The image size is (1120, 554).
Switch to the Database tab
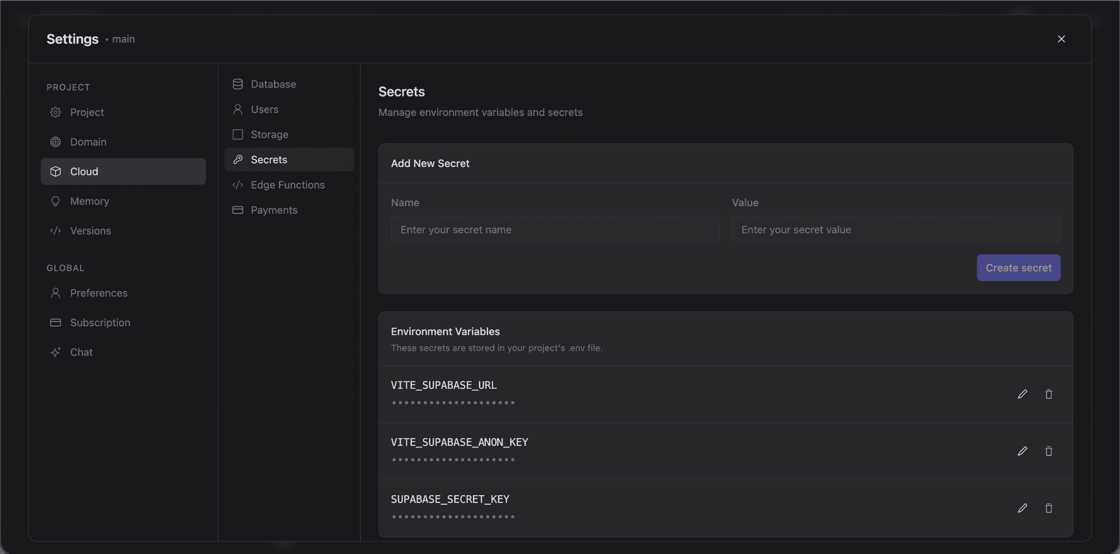pyautogui.click(x=289, y=84)
